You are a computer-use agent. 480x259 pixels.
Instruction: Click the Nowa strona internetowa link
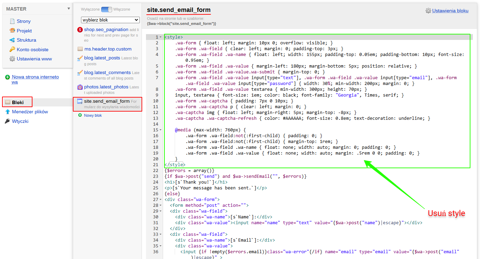tap(35, 80)
